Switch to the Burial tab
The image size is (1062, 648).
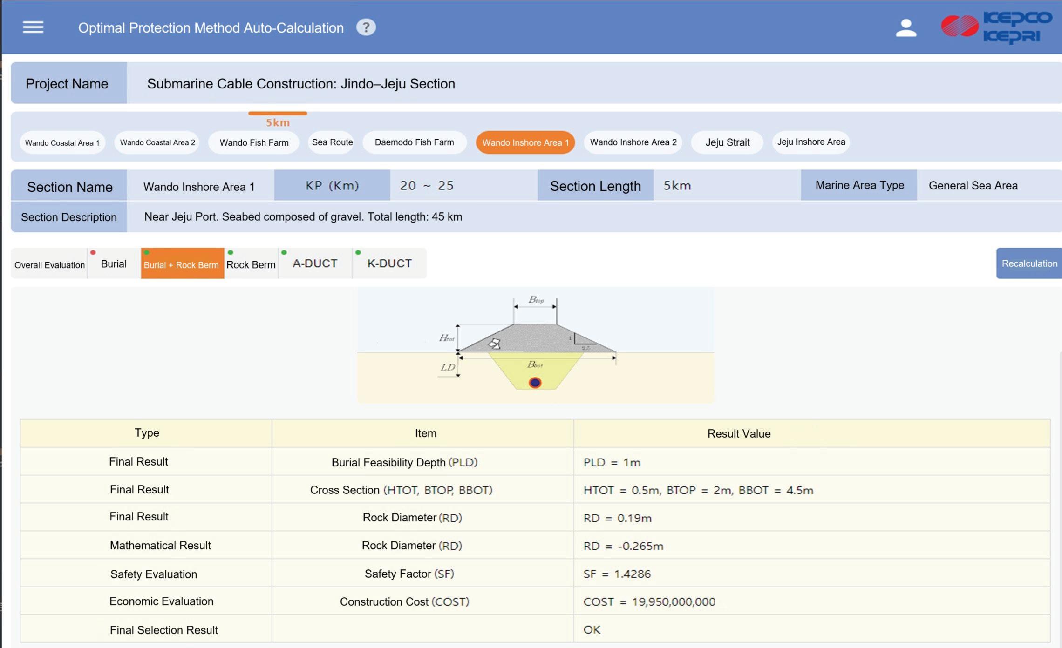114,264
